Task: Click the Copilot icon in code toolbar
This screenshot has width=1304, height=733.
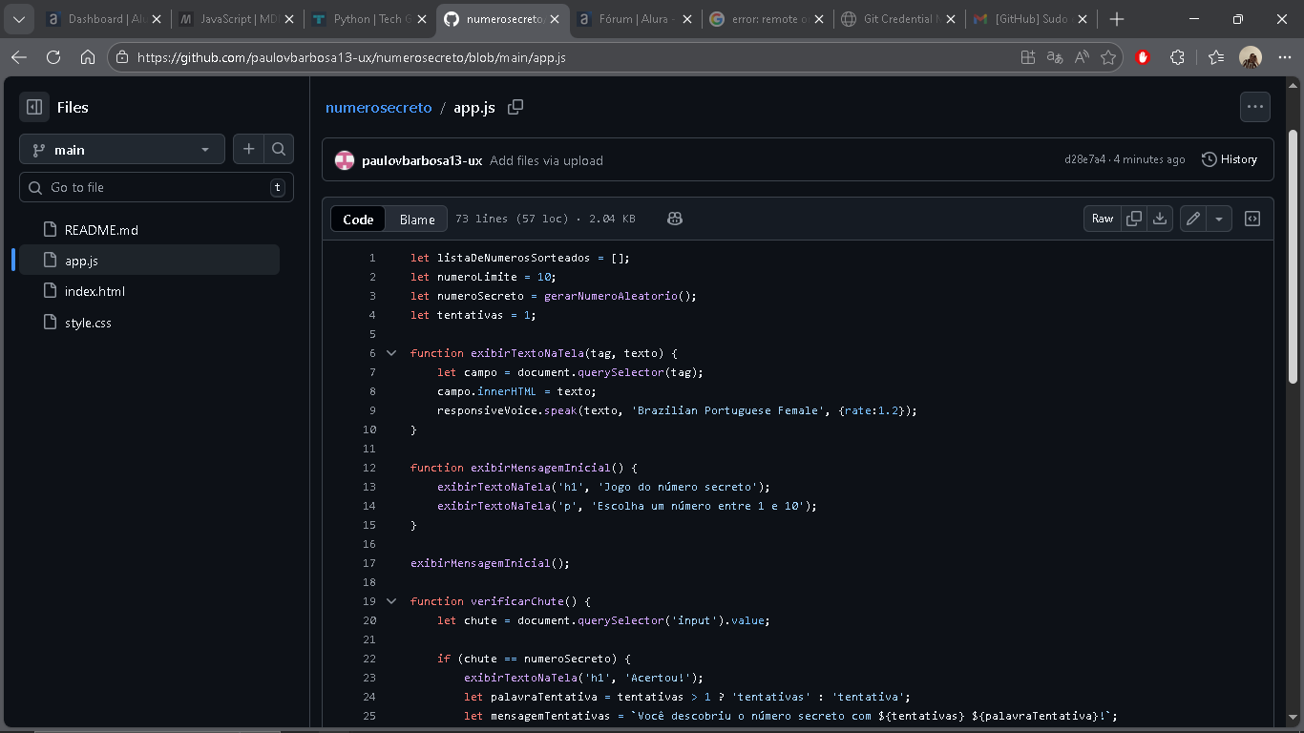Action: pos(675,219)
